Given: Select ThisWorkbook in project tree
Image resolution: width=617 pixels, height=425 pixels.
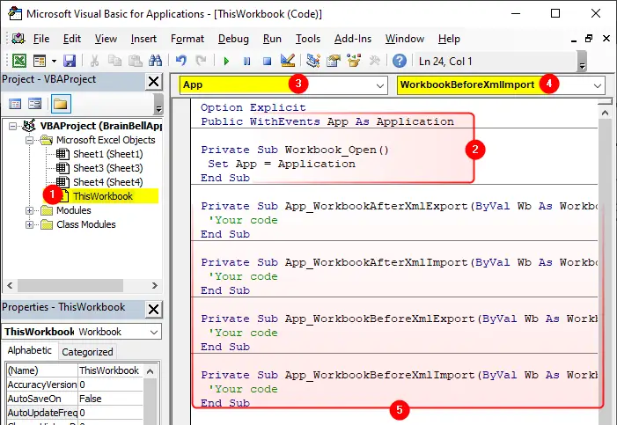Looking at the screenshot, I should pyautogui.click(x=103, y=196).
